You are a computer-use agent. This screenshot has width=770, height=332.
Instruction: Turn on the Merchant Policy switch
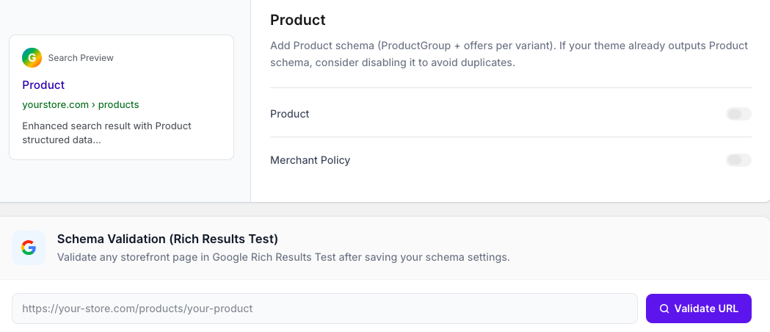point(738,160)
